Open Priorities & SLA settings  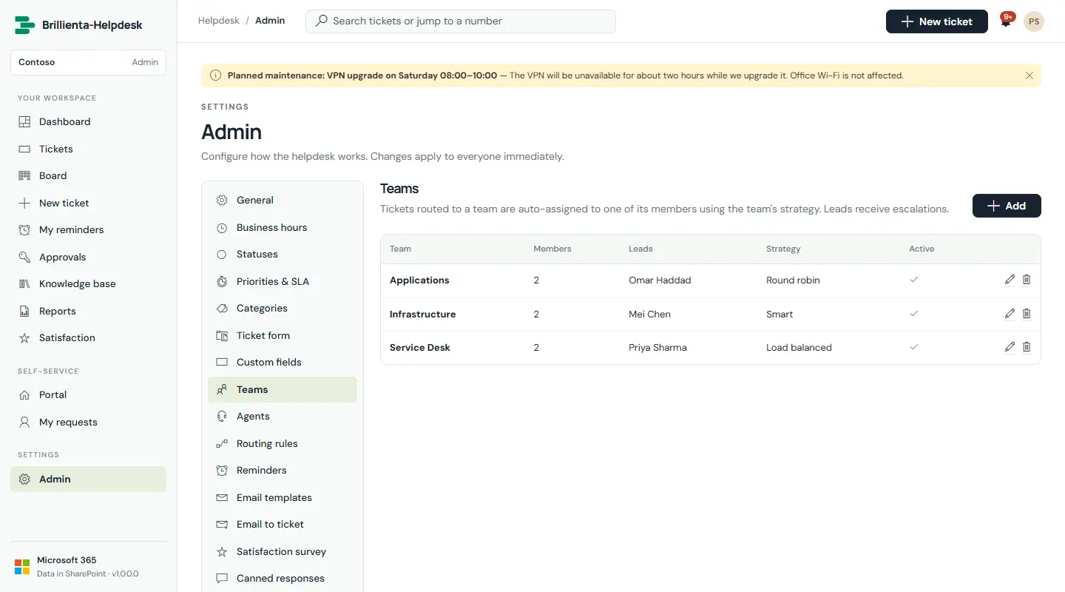tap(283, 281)
